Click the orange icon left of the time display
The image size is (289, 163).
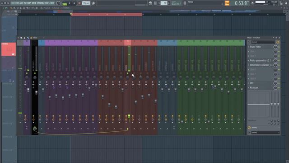tap(227, 3)
